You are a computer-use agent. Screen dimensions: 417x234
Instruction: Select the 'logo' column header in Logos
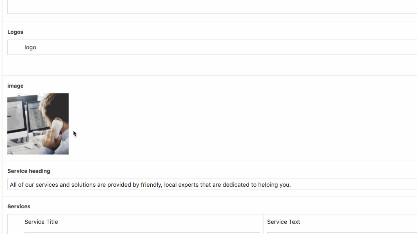[x=30, y=47]
